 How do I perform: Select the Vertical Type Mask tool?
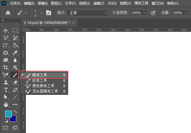pos(5,45)
